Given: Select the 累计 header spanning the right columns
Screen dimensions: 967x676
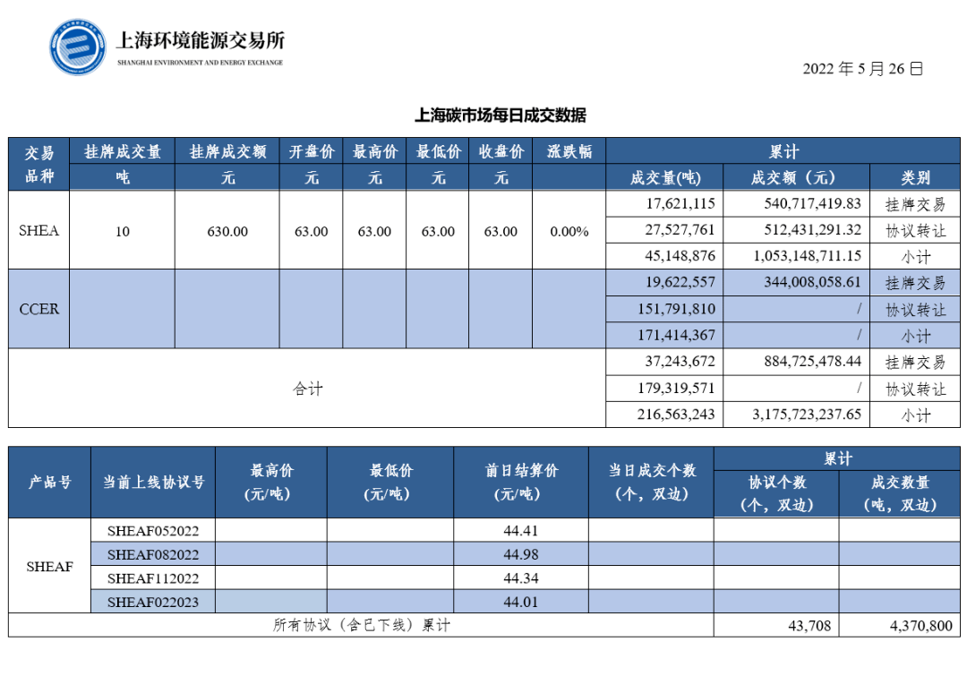Looking at the screenshot, I should coord(783,150).
